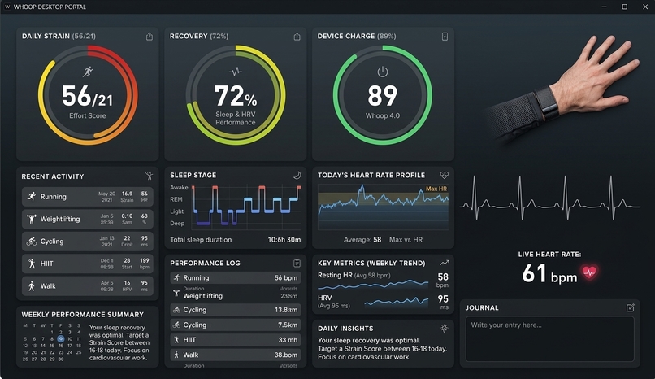
Task: Click the Deep label on sleep chart
Action: tap(177, 224)
